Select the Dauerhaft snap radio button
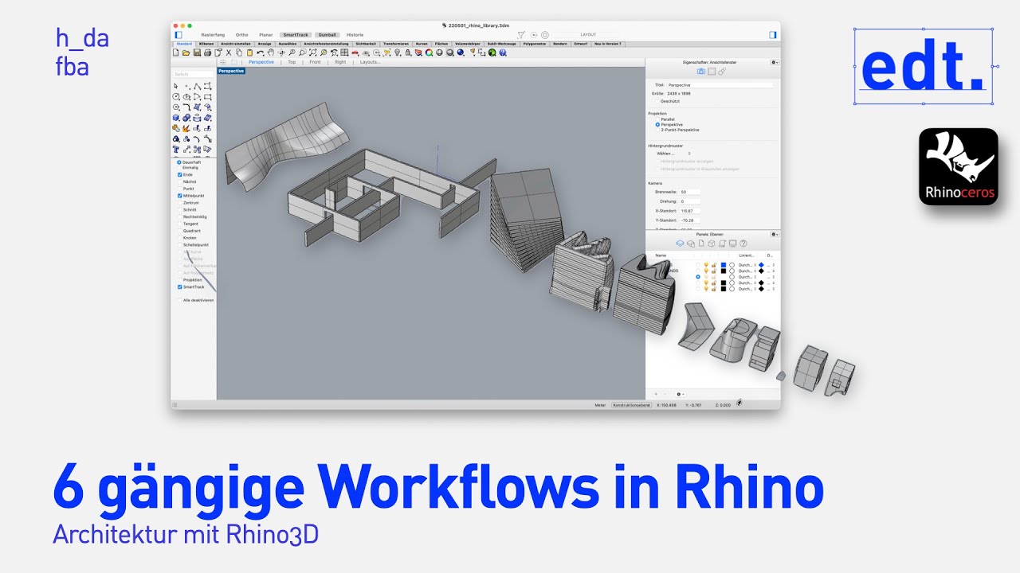The width and height of the screenshot is (1020, 573). pos(179,162)
